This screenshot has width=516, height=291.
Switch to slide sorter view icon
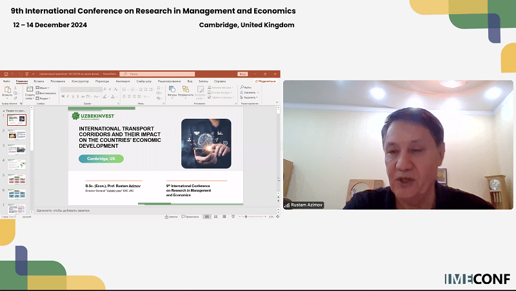pos(215,217)
